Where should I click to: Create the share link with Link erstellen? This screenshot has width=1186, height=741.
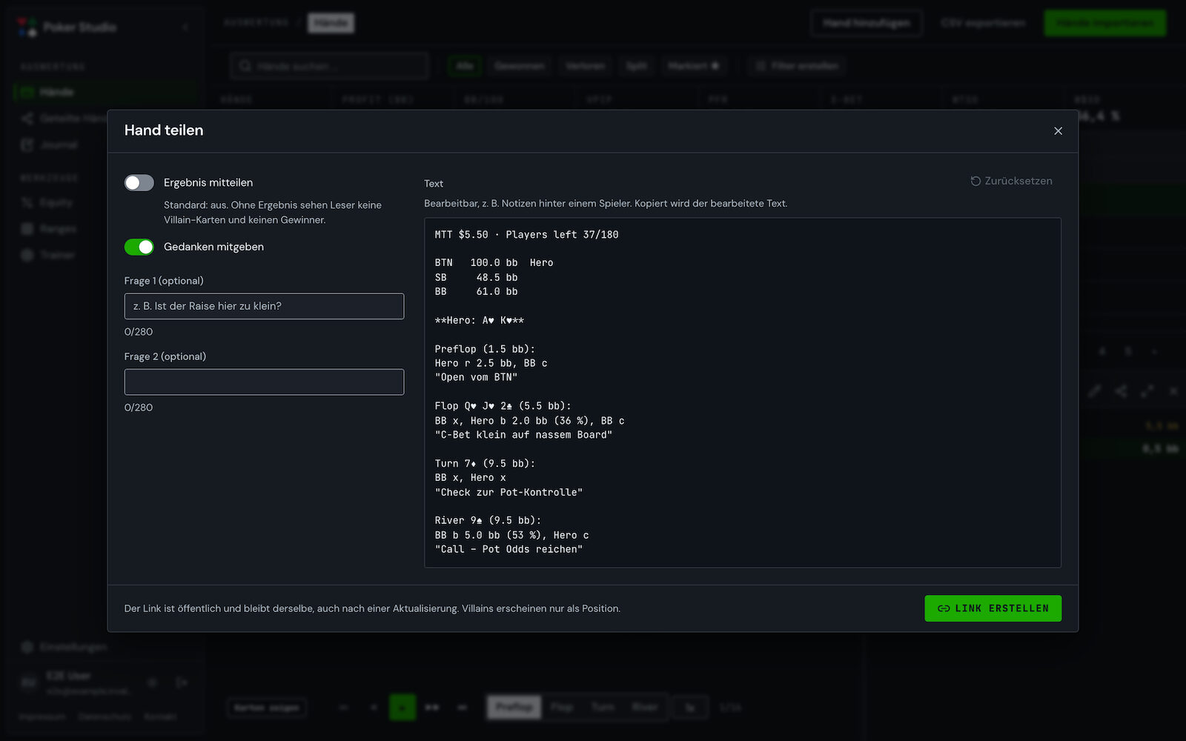click(993, 608)
